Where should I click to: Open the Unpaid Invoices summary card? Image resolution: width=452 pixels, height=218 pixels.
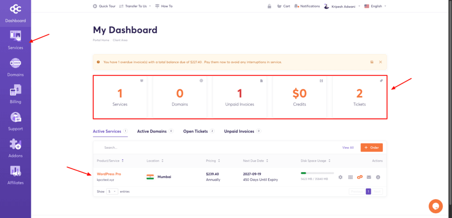pyautogui.click(x=240, y=97)
